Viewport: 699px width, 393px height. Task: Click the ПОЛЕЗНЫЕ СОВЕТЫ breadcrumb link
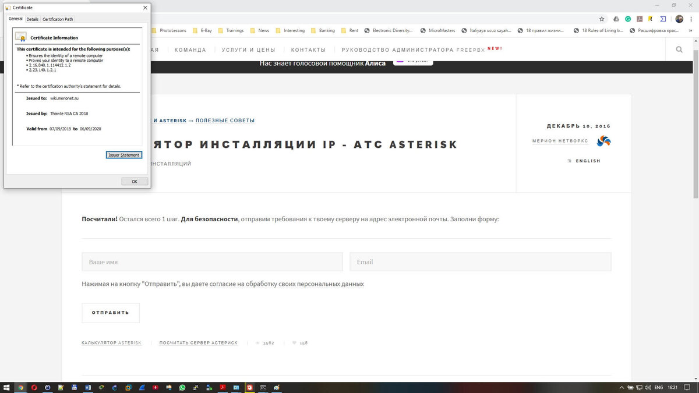click(x=225, y=121)
